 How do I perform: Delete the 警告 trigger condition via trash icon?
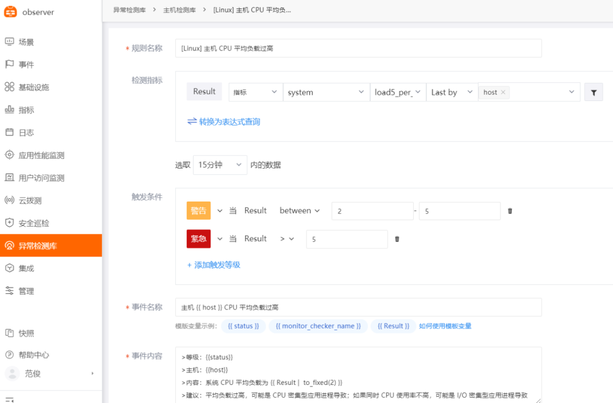tap(510, 211)
